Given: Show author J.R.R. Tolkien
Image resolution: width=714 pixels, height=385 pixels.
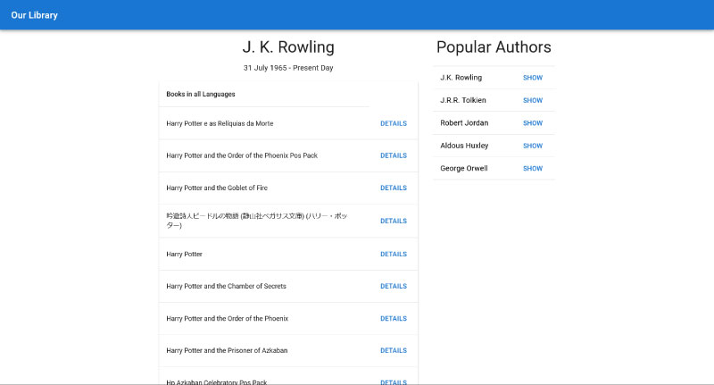Looking at the screenshot, I should click(x=533, y=100).
